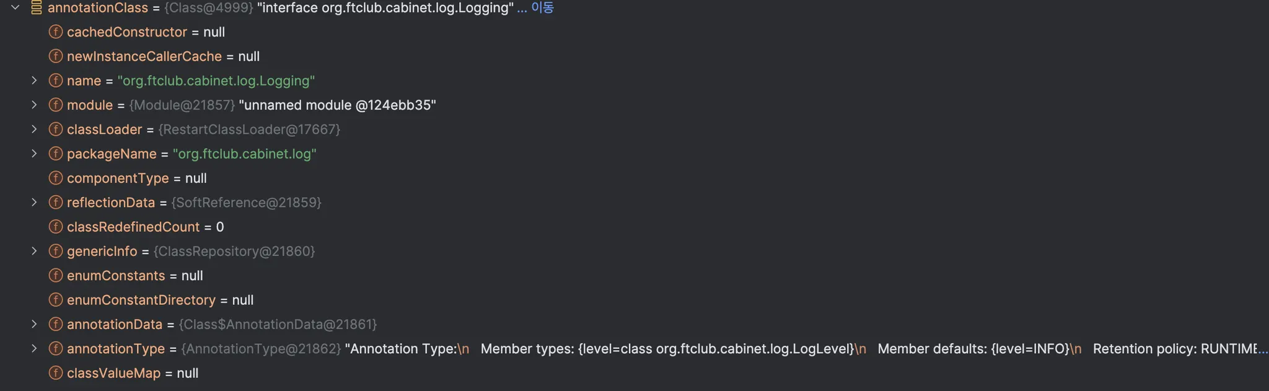Click the cachedConstructor field icon
1269x391 pixels.
click(x=56, y=32)
